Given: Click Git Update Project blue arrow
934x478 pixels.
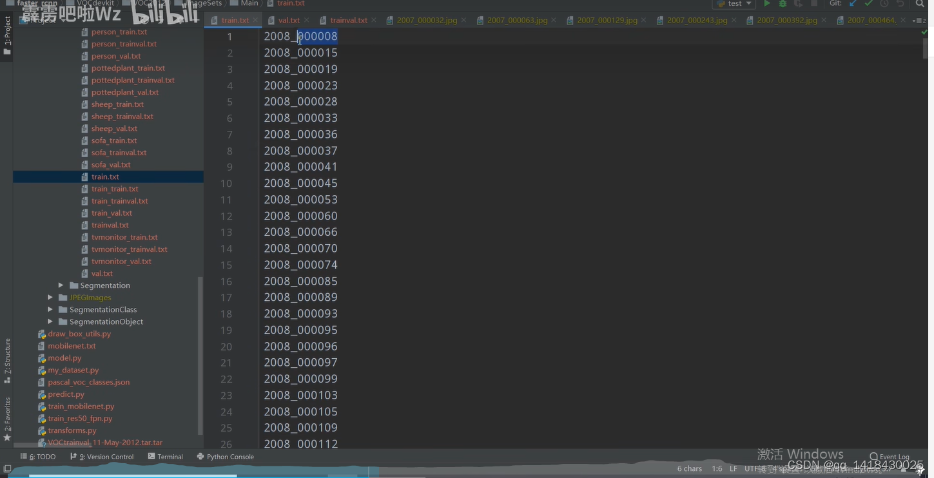Looking at the screenshot, I should (853, 4).
